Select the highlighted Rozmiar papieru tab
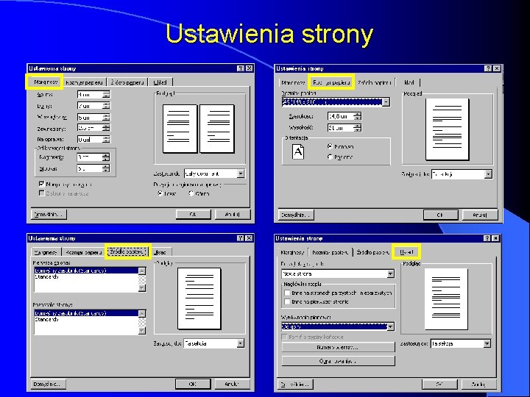 point(331,82)
